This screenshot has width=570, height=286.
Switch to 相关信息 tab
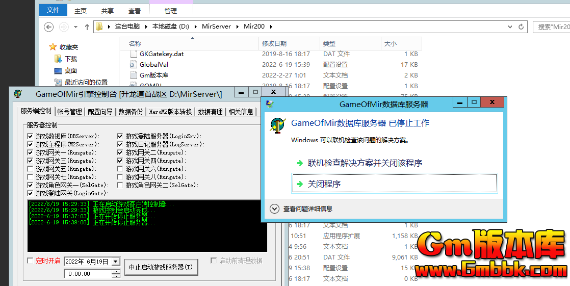[241, 112]
